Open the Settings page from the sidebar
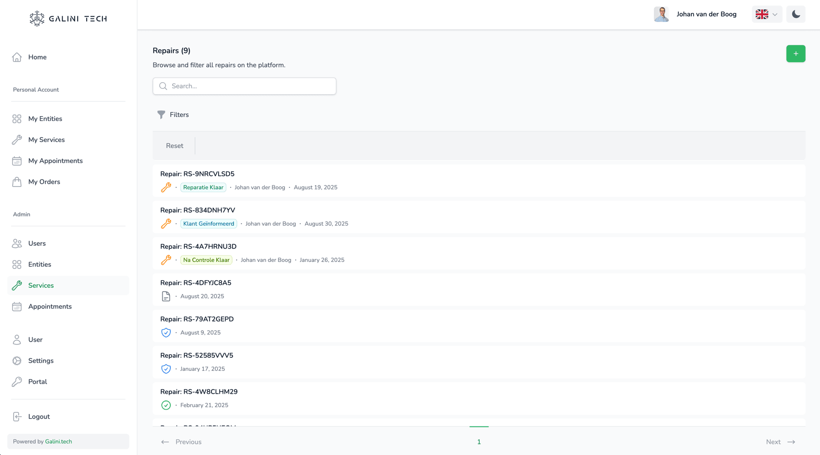 tap(40, 360)
